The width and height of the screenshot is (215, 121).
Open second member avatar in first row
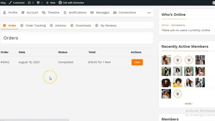(x=178, y=60)
